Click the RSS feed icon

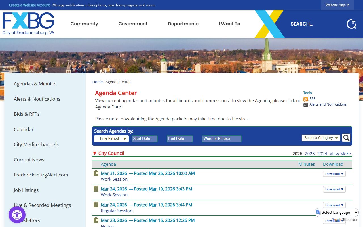pos(306,99)
